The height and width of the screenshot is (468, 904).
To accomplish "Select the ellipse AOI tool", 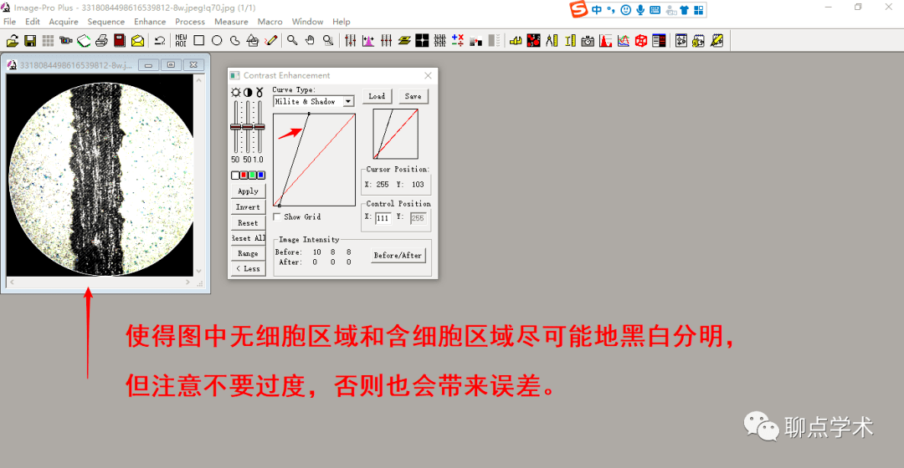I will 217,41.
